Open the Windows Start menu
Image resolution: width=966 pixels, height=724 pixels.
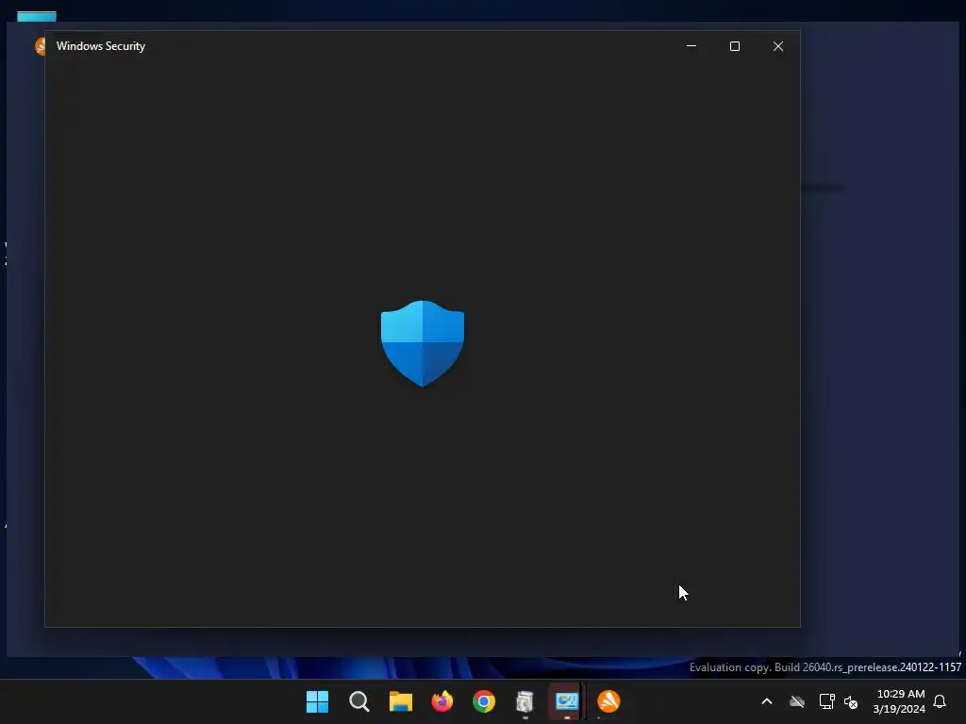pos(317,701)
